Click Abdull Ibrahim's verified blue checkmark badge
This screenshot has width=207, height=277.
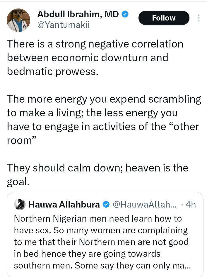coord(125,14)
